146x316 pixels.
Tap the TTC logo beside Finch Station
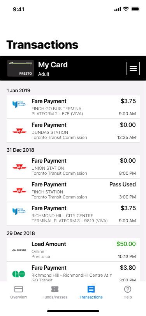[19, 191]
